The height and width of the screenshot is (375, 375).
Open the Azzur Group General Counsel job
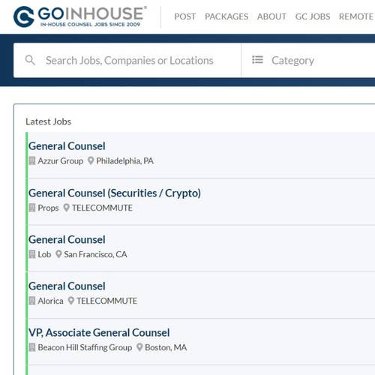click(67, 146)
